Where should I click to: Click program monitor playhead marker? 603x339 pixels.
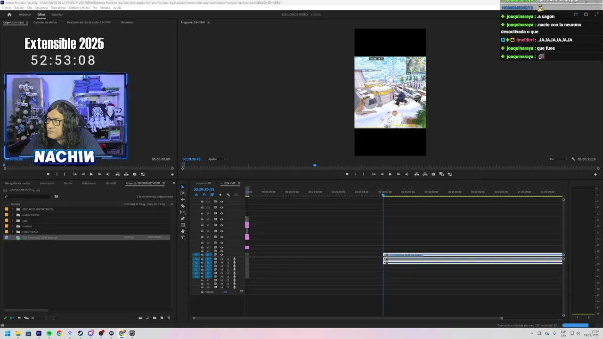click(x=315, y=165)
